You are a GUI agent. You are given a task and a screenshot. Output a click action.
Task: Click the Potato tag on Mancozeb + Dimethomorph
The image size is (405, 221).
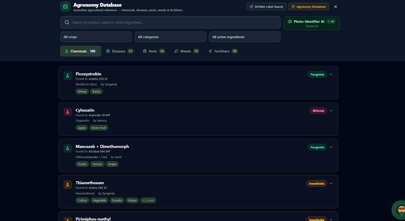[x=82, y=164]
